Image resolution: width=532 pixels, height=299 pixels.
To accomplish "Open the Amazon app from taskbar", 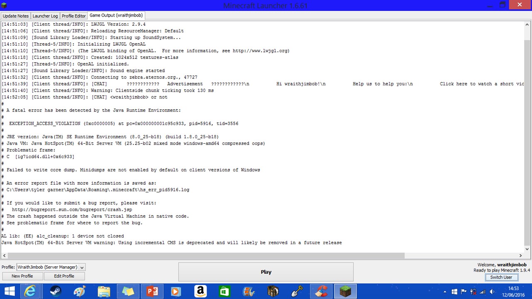I will tap(200, 291).
